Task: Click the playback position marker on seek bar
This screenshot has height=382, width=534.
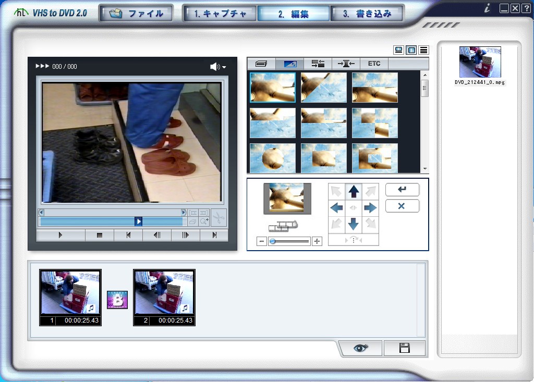Action: pyautogui.click(x=138, y=221)
